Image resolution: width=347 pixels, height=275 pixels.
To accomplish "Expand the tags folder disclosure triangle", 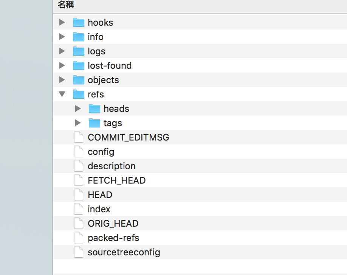I will coord(78,123).
